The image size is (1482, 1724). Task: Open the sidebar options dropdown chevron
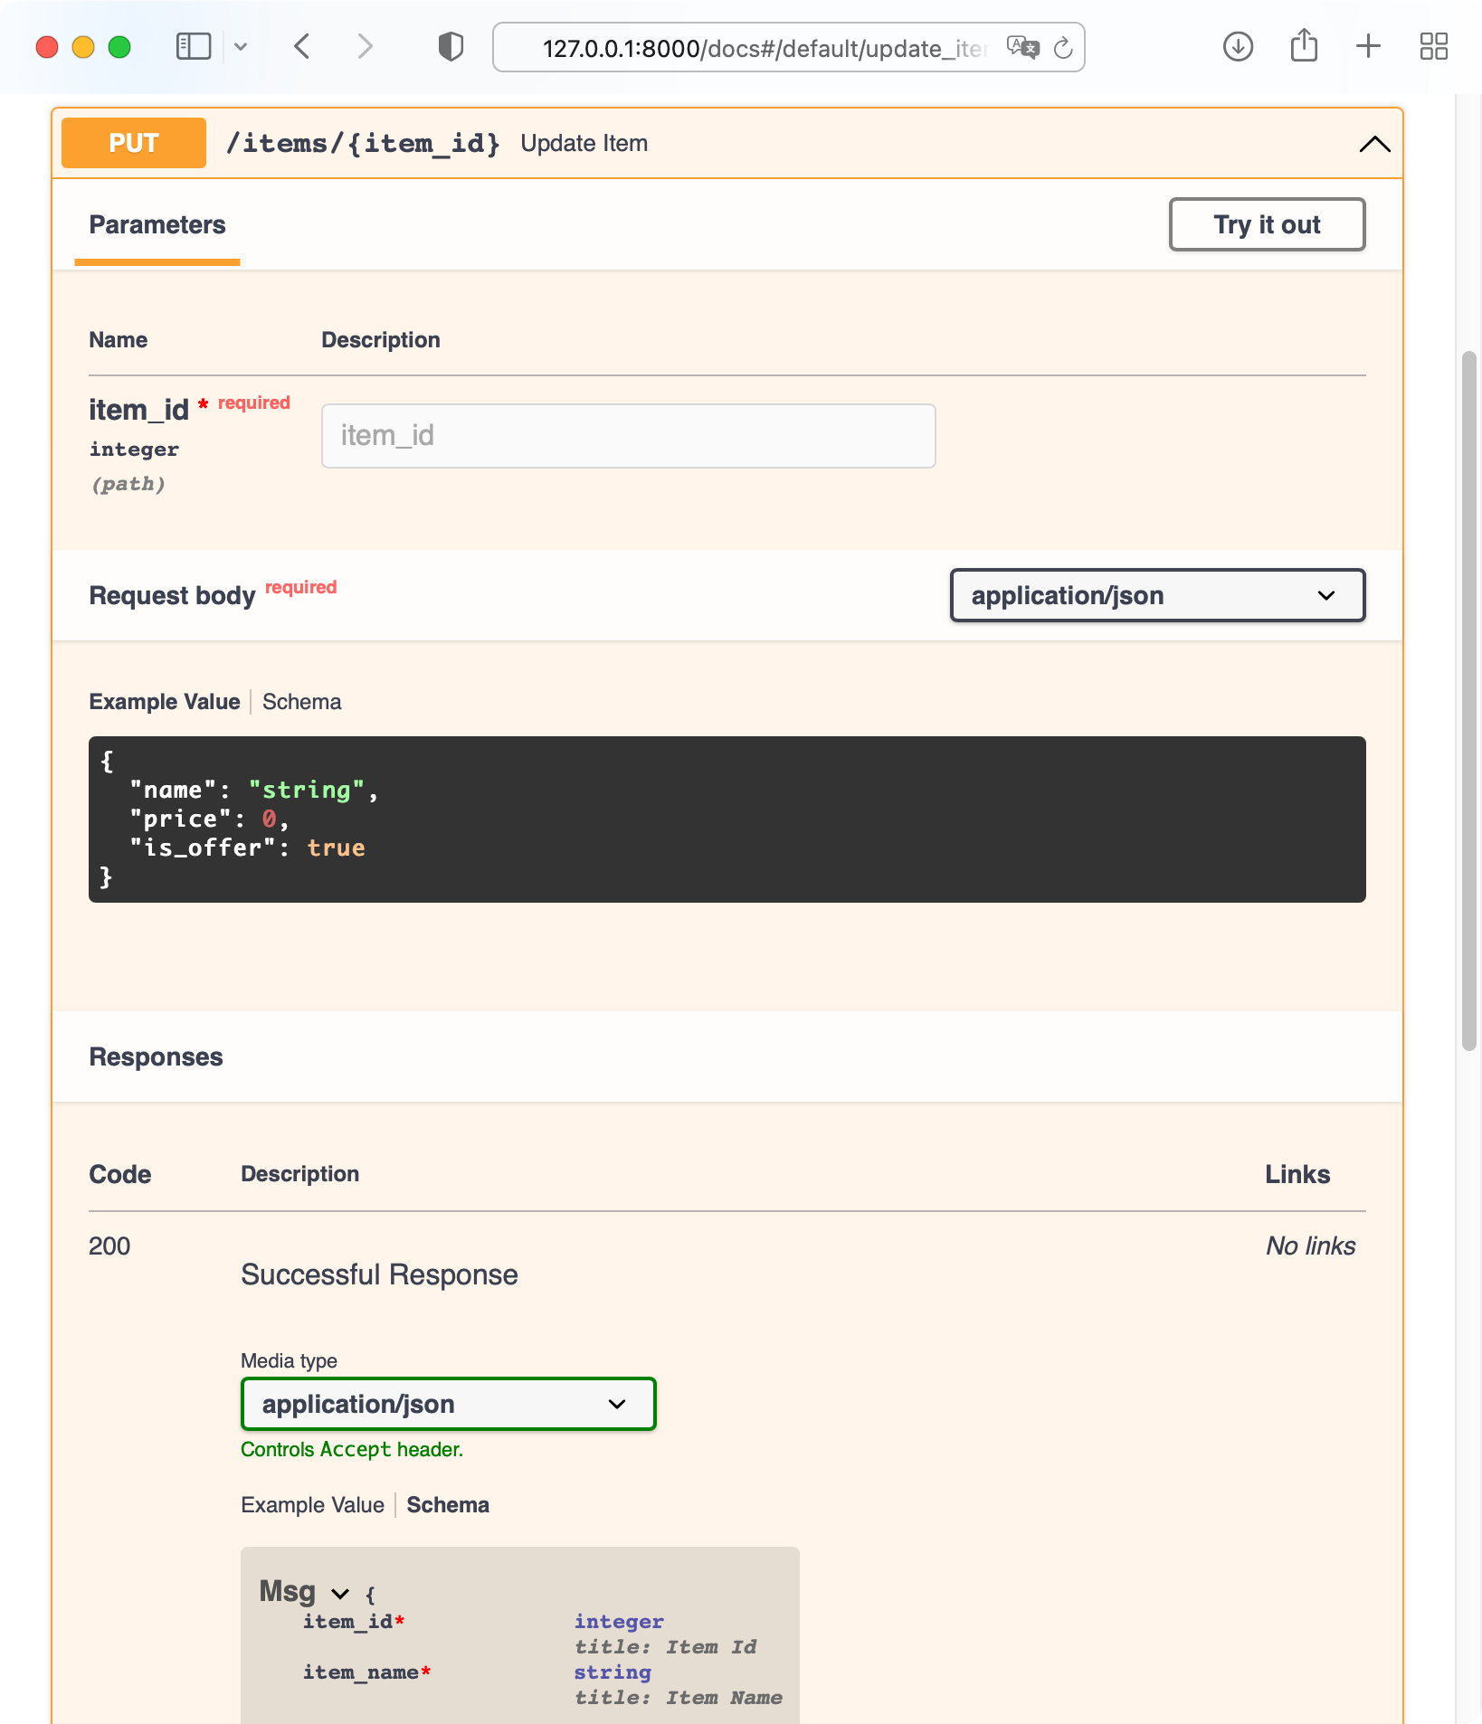coord(241,47)
